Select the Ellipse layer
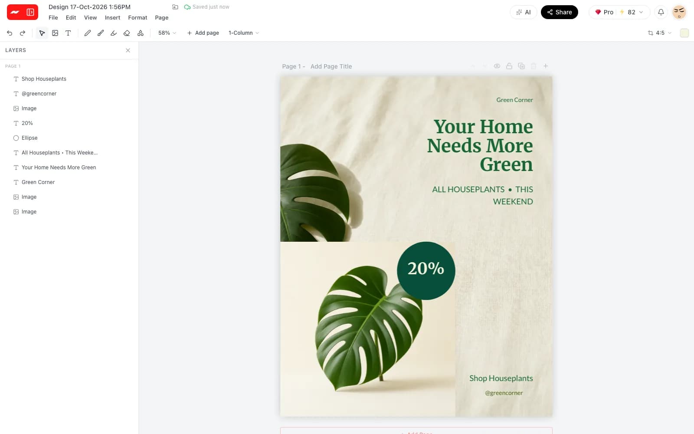694x434 pixels. [69, 138]
